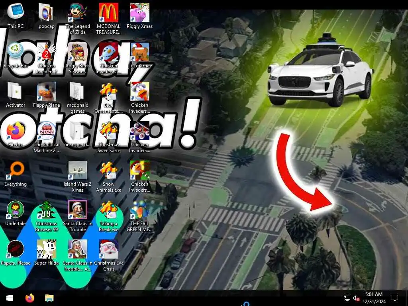This screenshot has height=306, width=408.
Task: Open the 5:01 AM clock calendar
Action: 374,298
